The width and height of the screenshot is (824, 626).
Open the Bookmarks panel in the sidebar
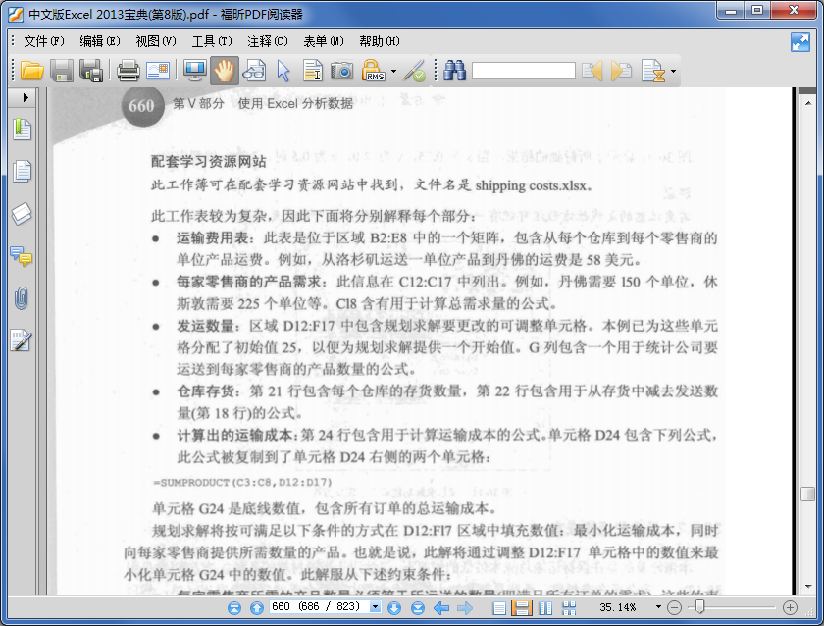(x=22, y=130)
